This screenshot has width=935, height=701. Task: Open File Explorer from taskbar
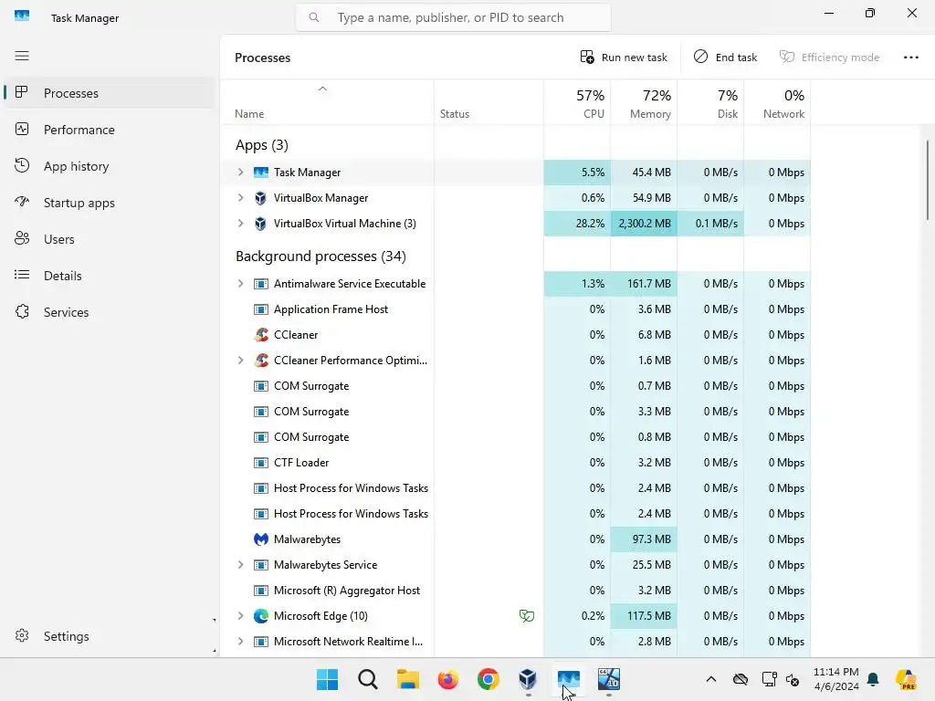pyautogui.click(x=408, y=679)
